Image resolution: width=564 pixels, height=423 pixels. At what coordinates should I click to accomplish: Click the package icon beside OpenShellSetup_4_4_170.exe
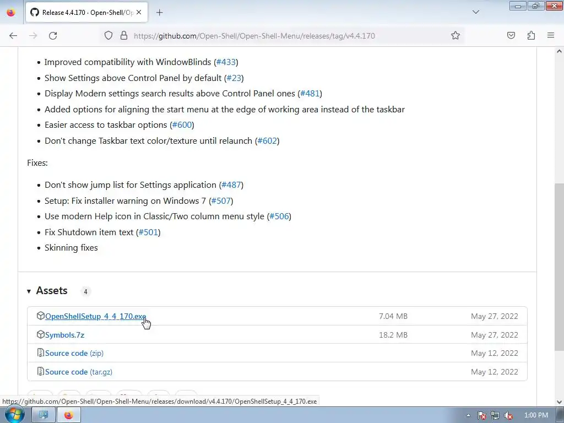pyautogui.click(x=40, y=316)
